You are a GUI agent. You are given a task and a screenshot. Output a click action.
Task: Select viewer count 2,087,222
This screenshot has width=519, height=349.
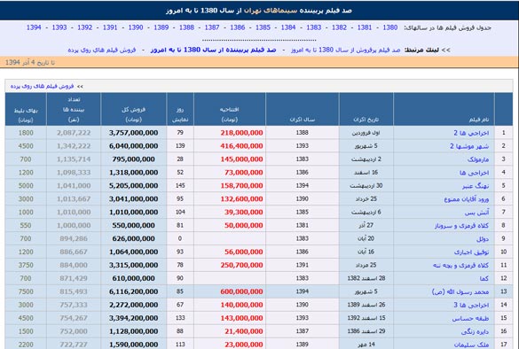[74, 133]
